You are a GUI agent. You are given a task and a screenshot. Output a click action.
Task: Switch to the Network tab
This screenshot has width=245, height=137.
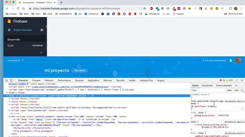(49, 80)
